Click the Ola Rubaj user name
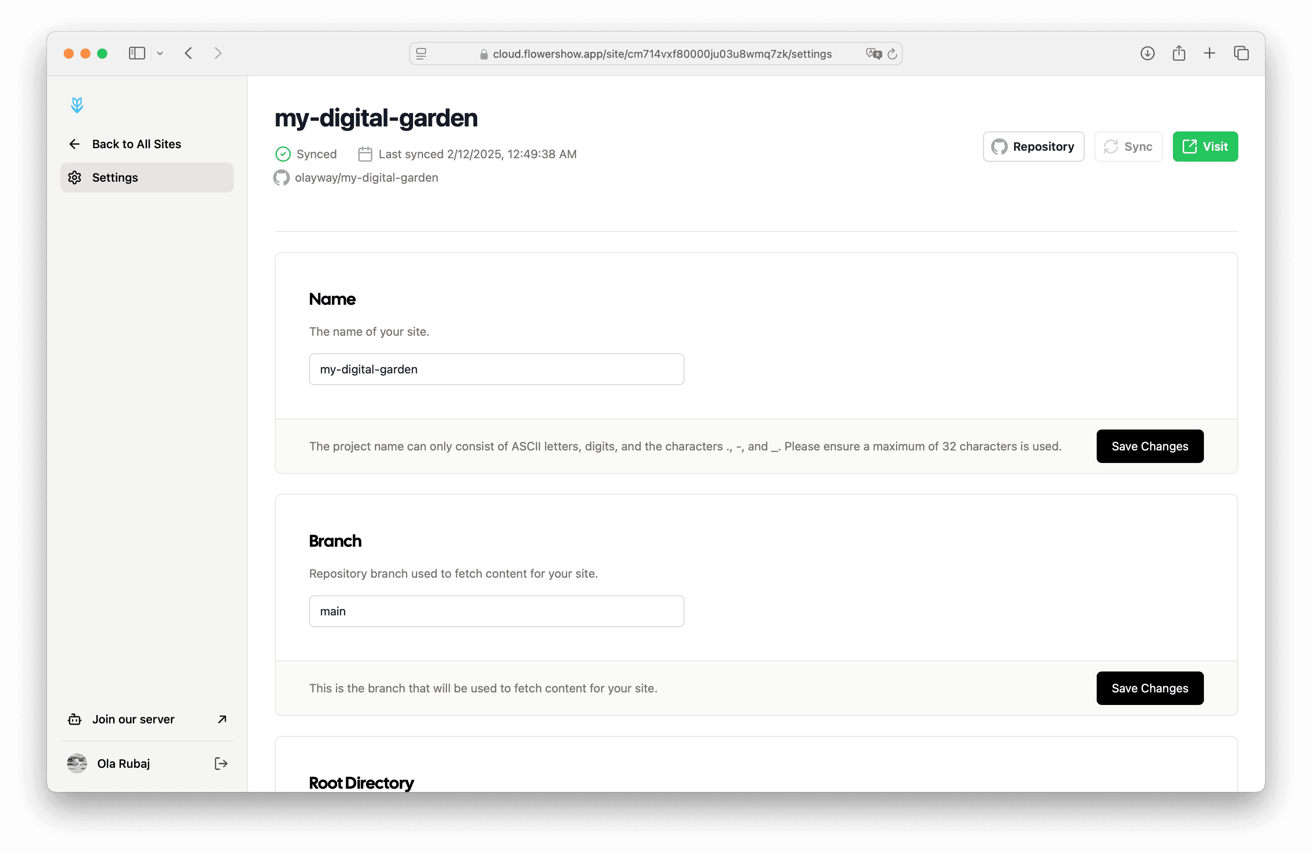 tap(124, 763)
